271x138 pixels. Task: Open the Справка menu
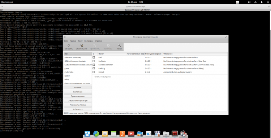[x=98, y=41]
